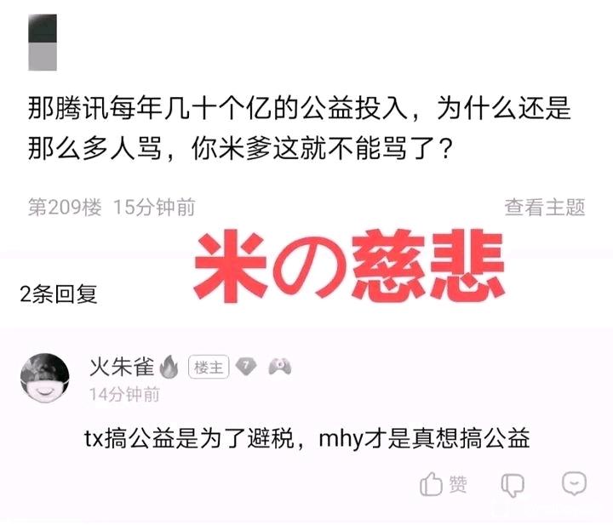Tap the 第209楼 floor number
Image resolution: width=613 pixels, height=525 pixels.
point(65,207)
